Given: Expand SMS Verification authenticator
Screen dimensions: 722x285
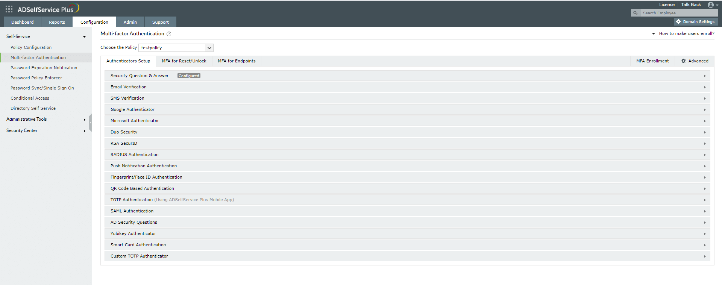Looking at the screenshot, I should [407, 98].
